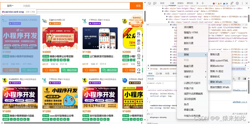Viewport: 250px width, 124px height.
Task: Switch to 控制台 console tab
Action: [x=181, y=3]
